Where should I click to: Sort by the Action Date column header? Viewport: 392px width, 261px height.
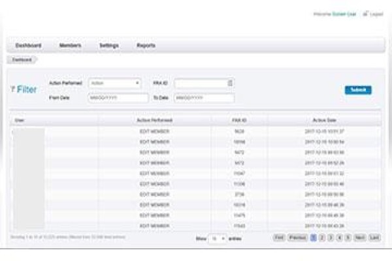pos(325,120)
